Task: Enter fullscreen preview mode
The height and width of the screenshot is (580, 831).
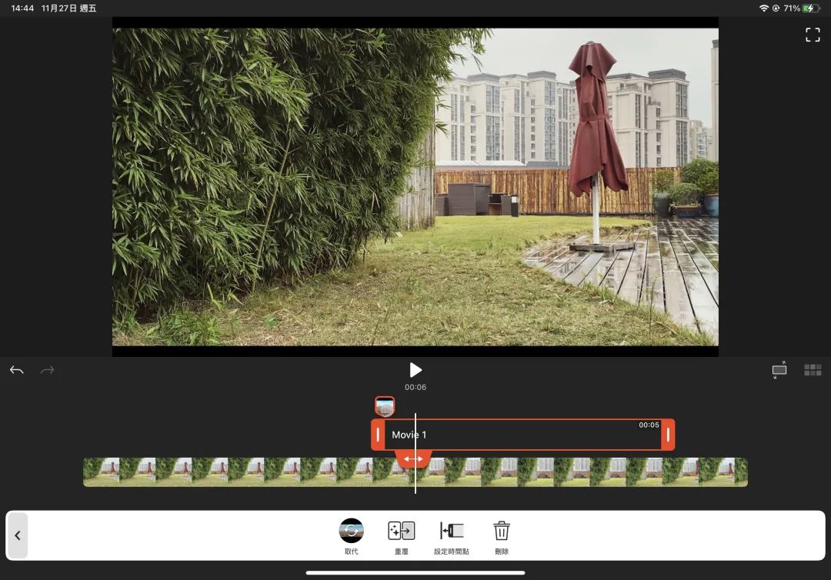Action: (813, 35)
